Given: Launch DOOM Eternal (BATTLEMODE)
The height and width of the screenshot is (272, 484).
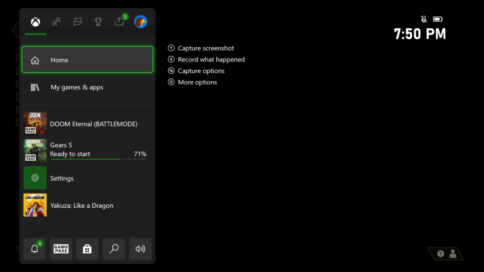Looking at the screenshot, I should (x=87, y=124).
